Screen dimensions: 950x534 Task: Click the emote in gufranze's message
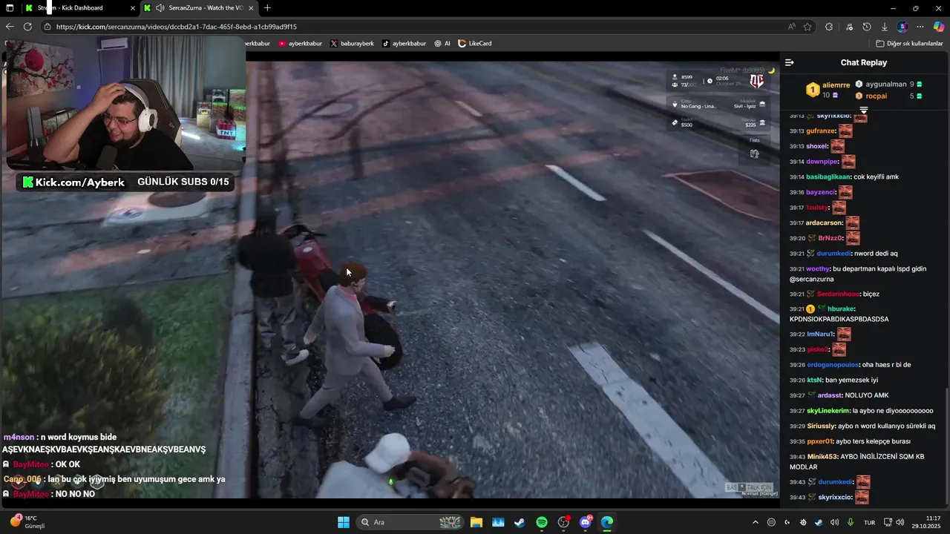[x=845, y=131]
